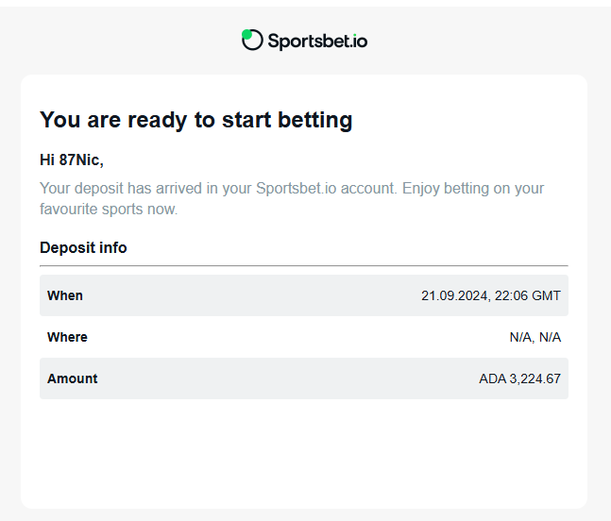Click the Sportsbet.io wordmark text

pyautogui.click(x=317, y=41)
